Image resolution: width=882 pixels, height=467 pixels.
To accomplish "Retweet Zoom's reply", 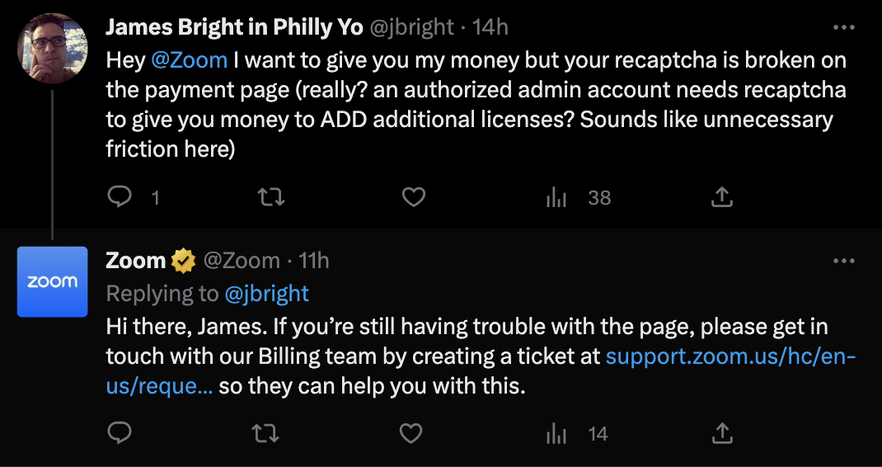I will tap(265, 433).
